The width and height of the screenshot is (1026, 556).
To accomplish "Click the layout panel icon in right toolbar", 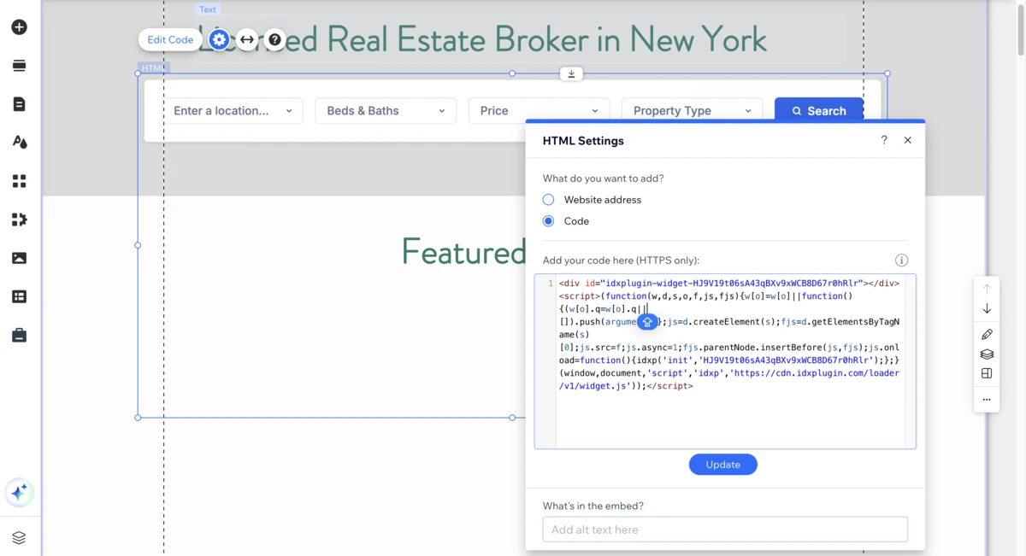I will click(987, 374).
